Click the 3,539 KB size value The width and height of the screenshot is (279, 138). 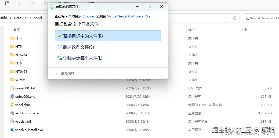coord(265,113)
